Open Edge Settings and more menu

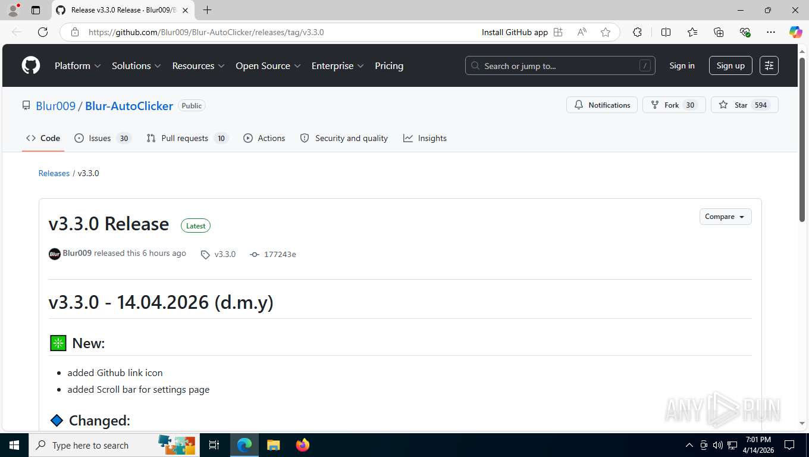tap(771, 32)
